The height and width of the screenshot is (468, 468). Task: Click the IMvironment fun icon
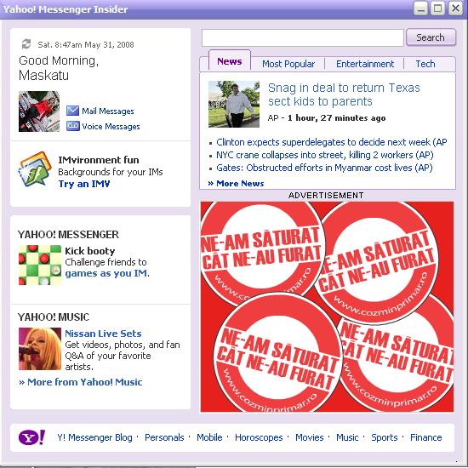pyautogui.click(x=35, y=169)
